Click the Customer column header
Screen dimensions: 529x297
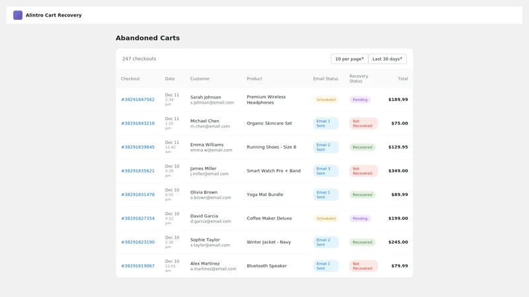click(200, 79)
